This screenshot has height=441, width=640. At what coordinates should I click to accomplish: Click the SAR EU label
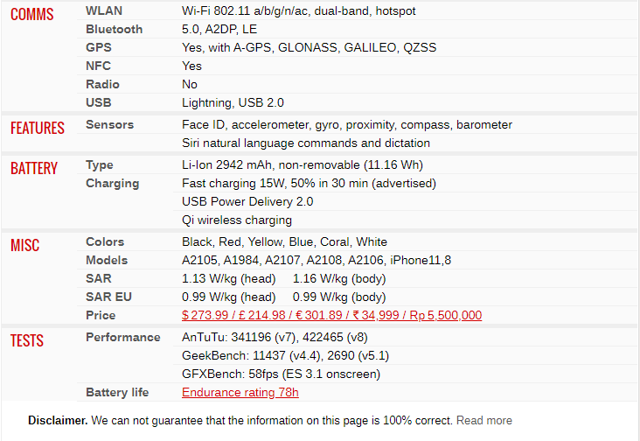pyautogui.click(x=108, y=297)
